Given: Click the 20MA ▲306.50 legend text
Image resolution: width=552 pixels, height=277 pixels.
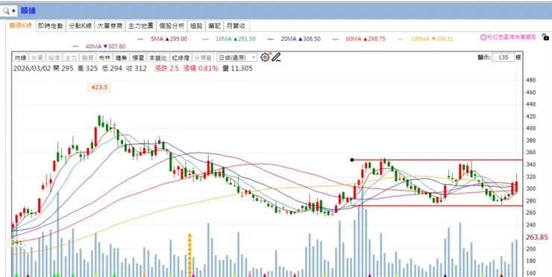Looking at the screenshot, I should 301,39.
